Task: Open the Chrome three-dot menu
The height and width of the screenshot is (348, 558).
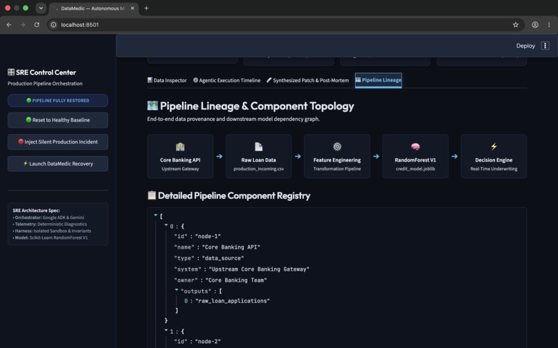Action: pos(549,25)
